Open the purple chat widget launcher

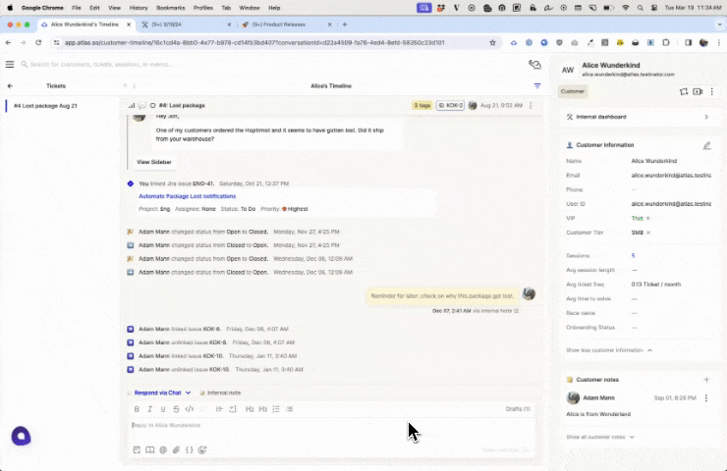[21, 436]
